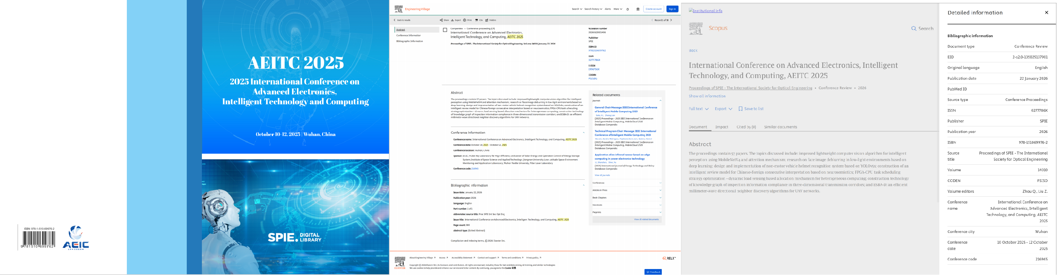The width and height of the screenshot is (1057, 275).
Task: Click the Sign in button
Action: pyautogui.click(x=672, y=9)
